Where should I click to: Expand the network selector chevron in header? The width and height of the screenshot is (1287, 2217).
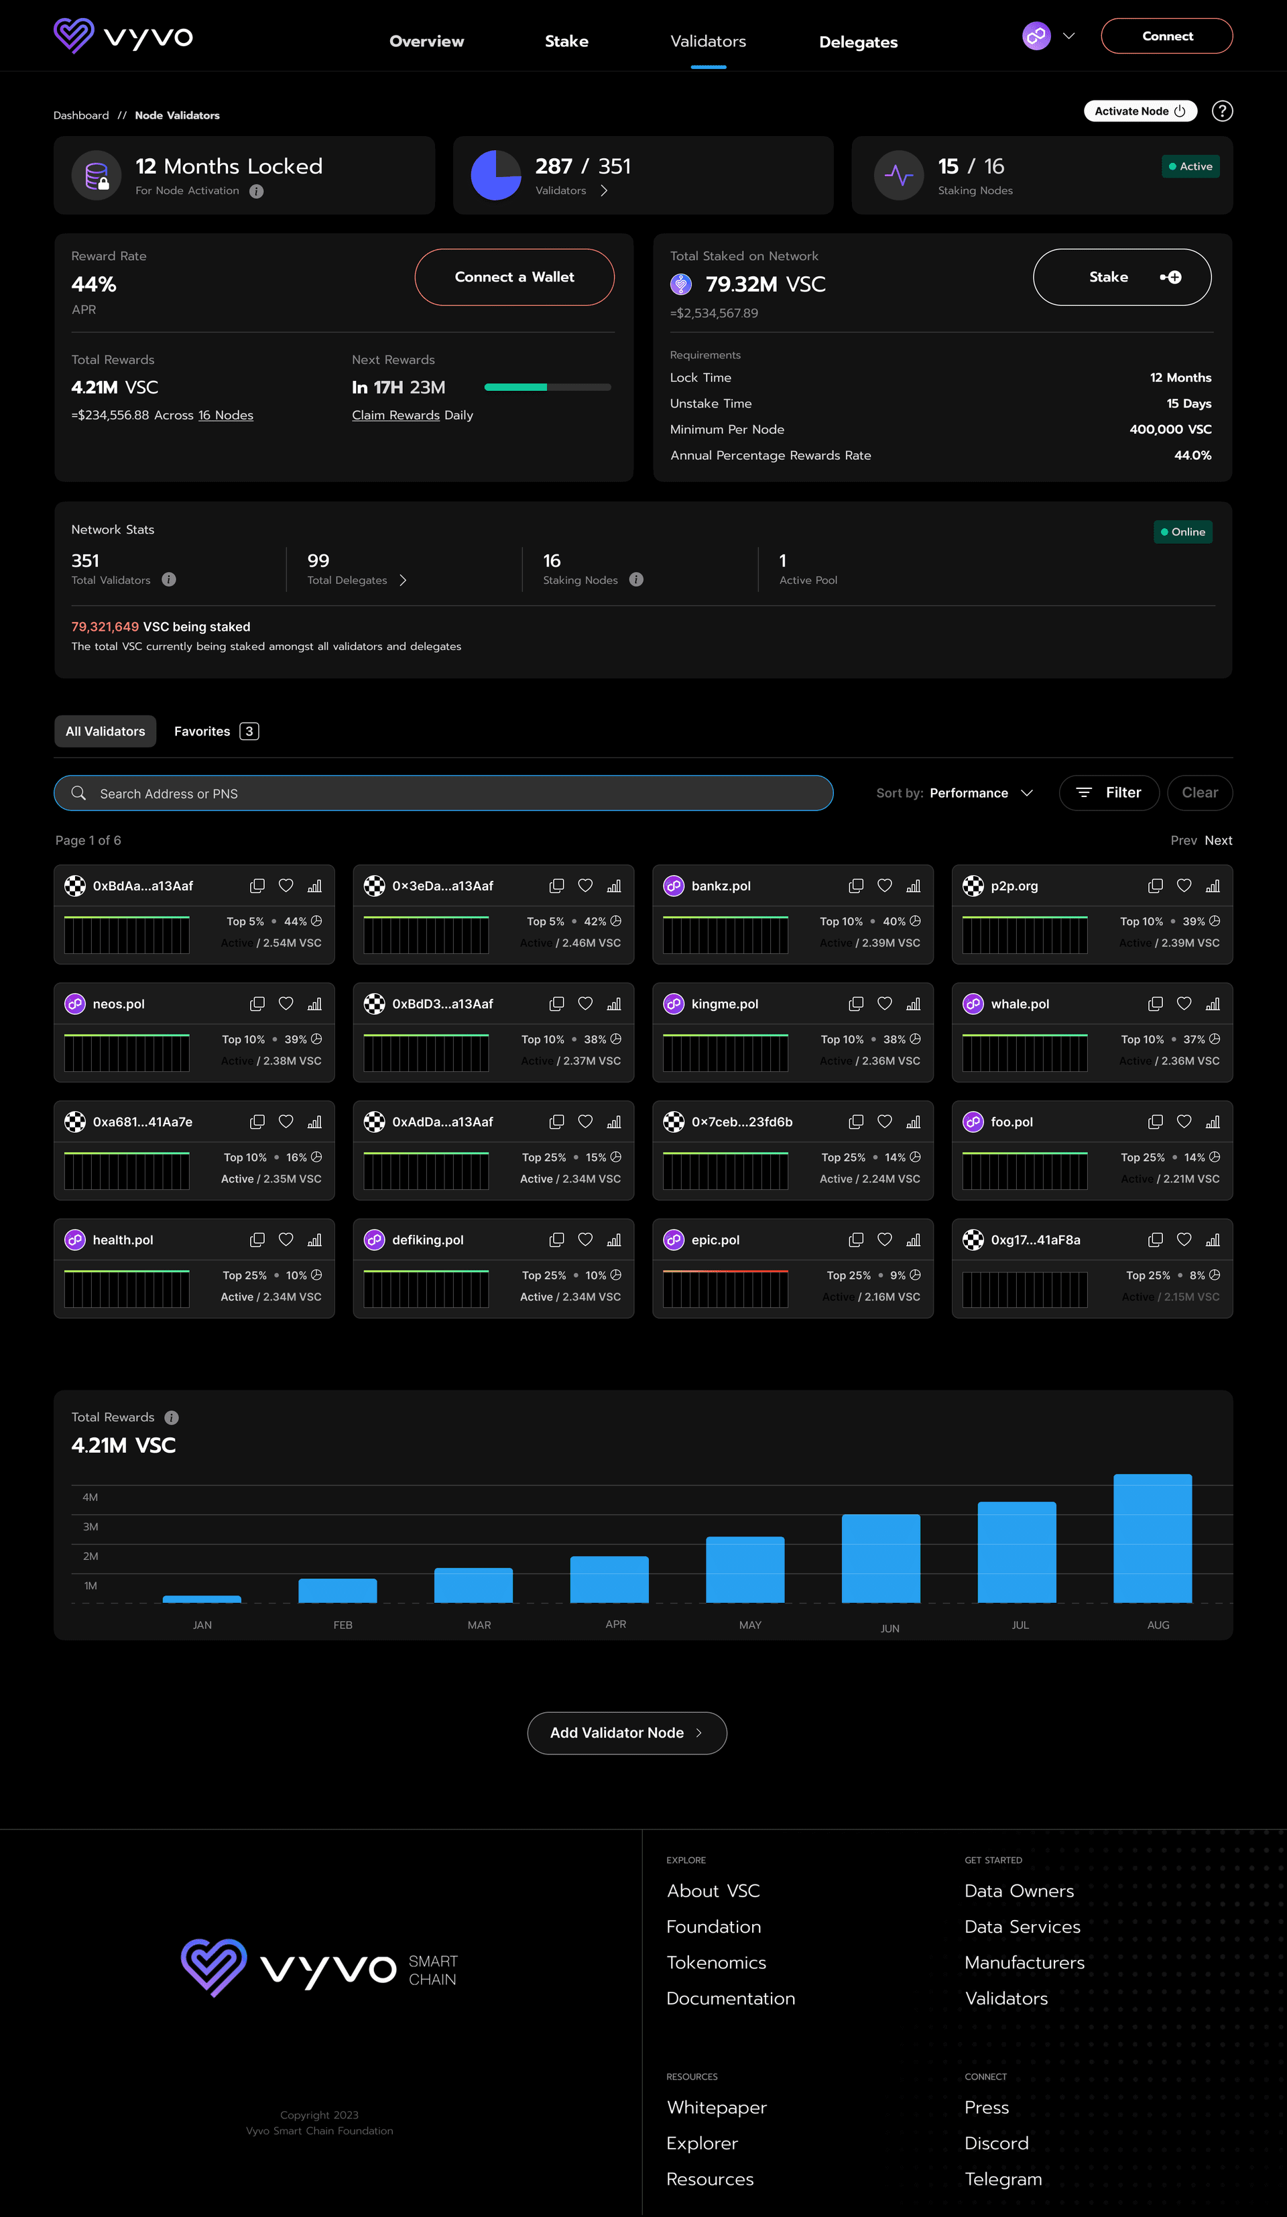click(1069, 36)
